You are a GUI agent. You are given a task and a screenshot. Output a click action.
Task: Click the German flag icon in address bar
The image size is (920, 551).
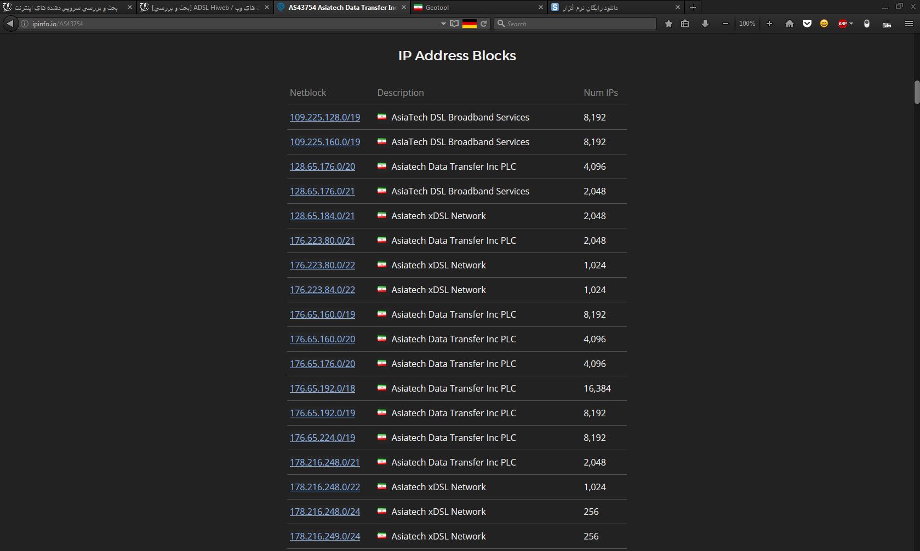point(470,24)
